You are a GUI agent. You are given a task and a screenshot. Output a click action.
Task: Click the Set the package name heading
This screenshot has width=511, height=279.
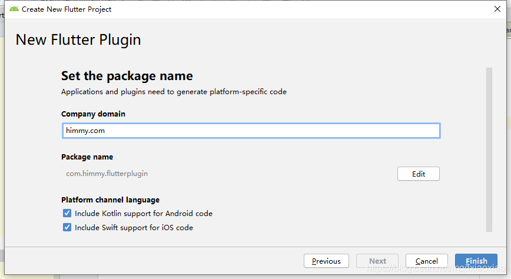click(127, 76)
